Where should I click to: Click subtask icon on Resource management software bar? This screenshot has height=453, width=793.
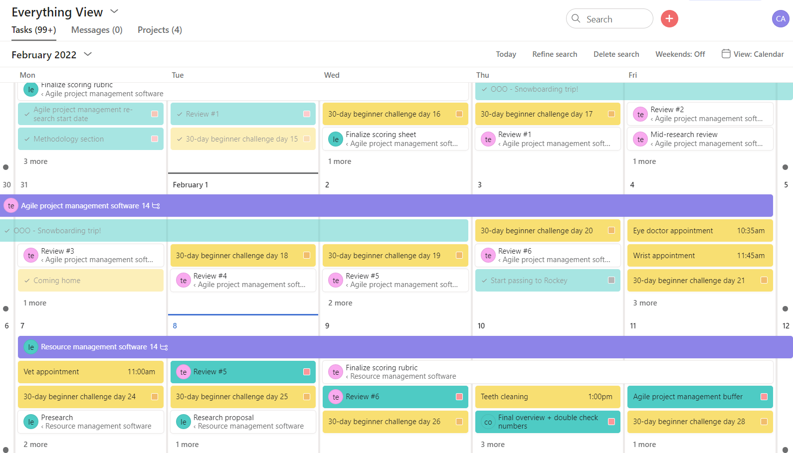point(164,347)
